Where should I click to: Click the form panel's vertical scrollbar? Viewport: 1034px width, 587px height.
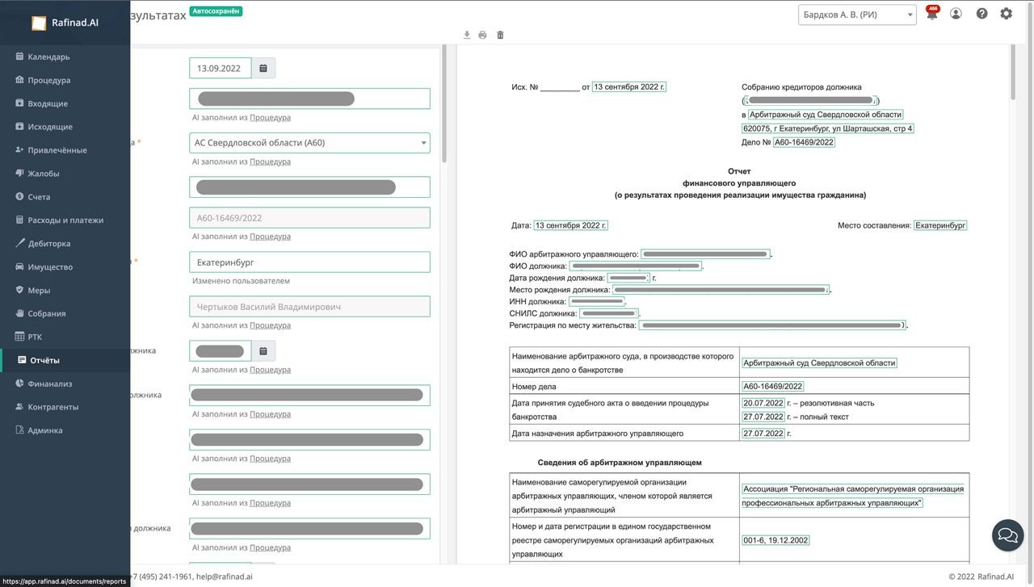[443, 105]
